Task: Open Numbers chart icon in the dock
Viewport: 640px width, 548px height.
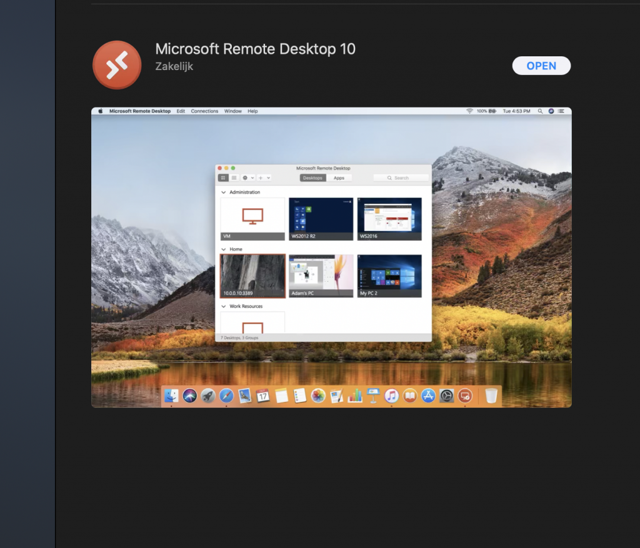Action: click(355, 395)
